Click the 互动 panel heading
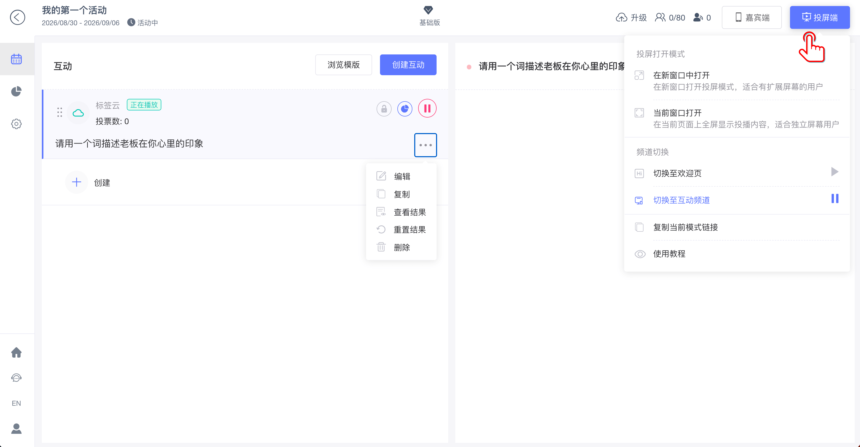The width and height of the screenshot is (860, 447). click(63, 66)
